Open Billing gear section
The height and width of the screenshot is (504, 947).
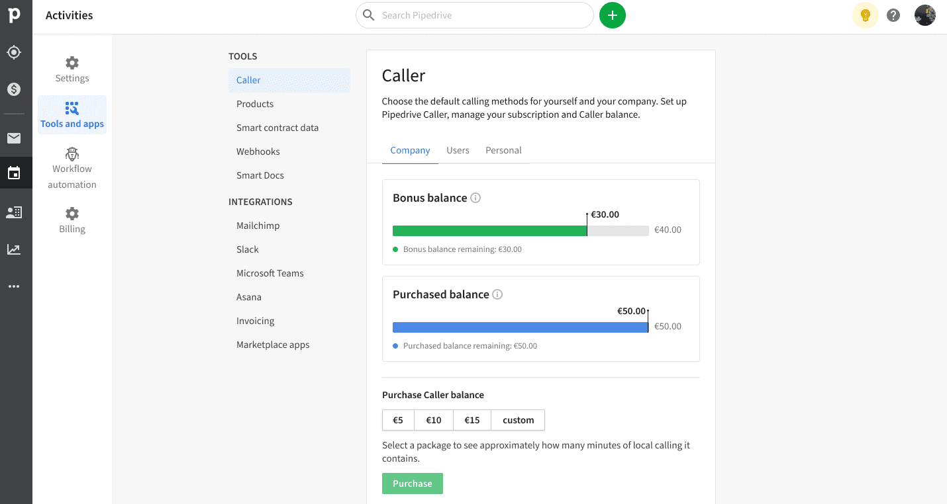pos(72,220)
